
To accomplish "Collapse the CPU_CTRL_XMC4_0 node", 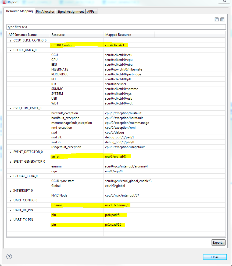I will tap(10, 108).
